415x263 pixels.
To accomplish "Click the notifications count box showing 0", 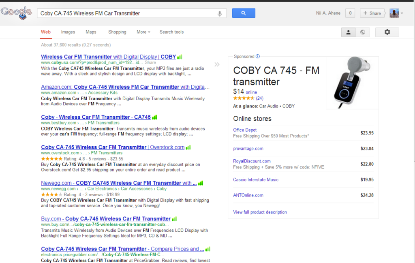I will (350, 13).
